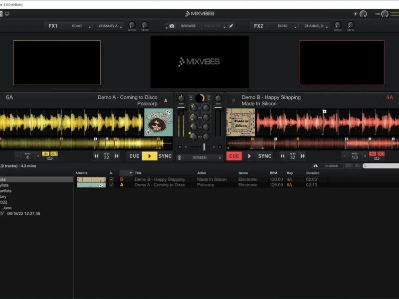Viewport: 399px width, 299px height.
Task: Click the deck A loop icon below IN/OUT
Action: [50, 158]
